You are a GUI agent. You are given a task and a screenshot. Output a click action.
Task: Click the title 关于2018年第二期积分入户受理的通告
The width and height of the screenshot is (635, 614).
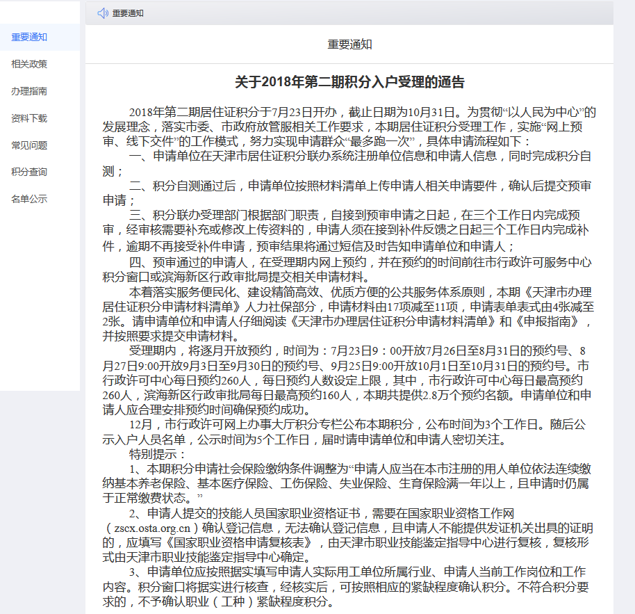coord(349,82)
